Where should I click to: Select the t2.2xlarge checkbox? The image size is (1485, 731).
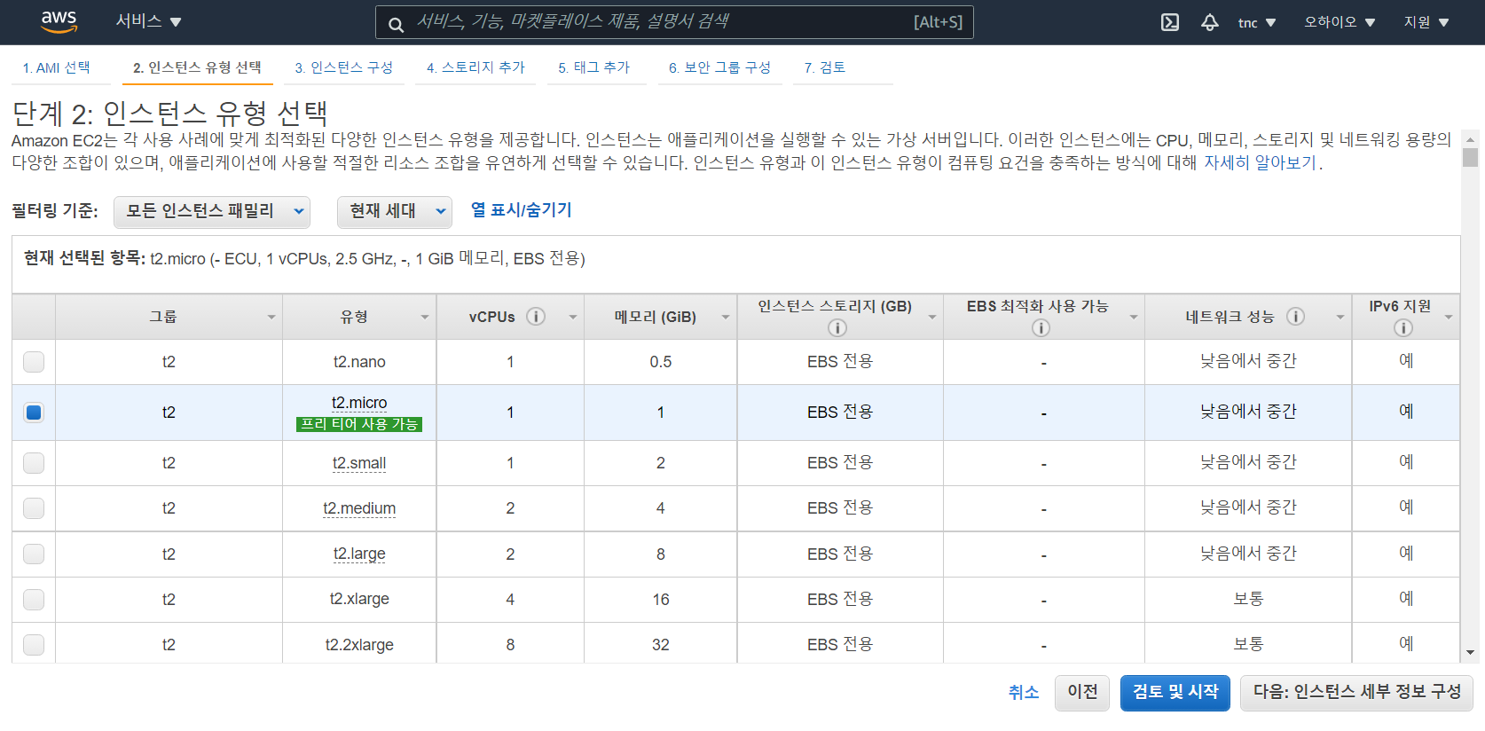pyautogui.click(x=34, y=645)
